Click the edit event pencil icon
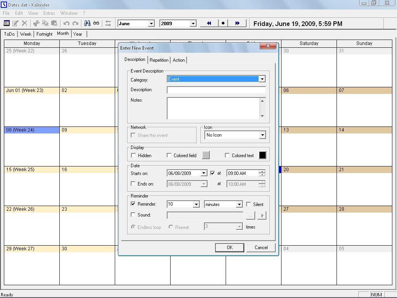Image resolution: width=397 pixels, height=298 pixels. coord(16,23)
